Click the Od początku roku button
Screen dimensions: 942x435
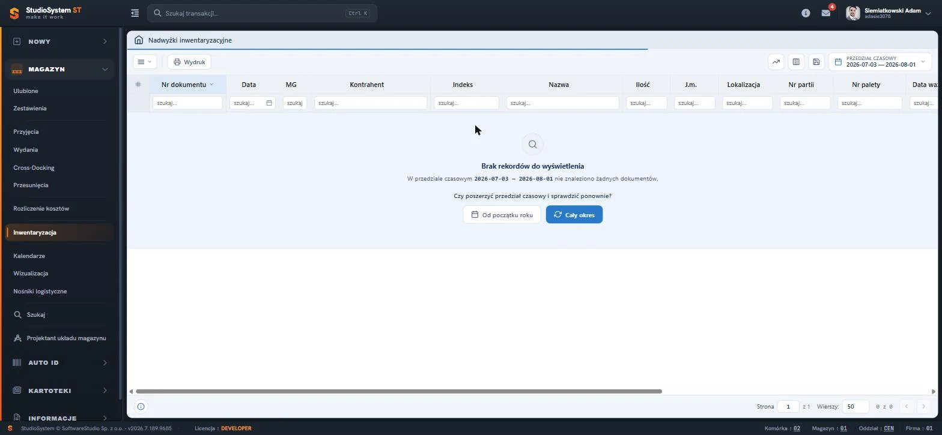pos(502,215)
